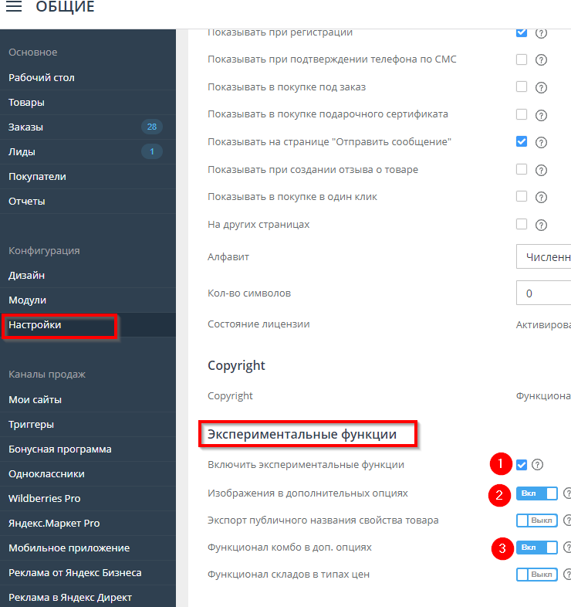Image resolution: width=571 pixels, height=607 pixels.
Task: Click help icon for "Включить экспериментальные функции"
Action: 538,465
